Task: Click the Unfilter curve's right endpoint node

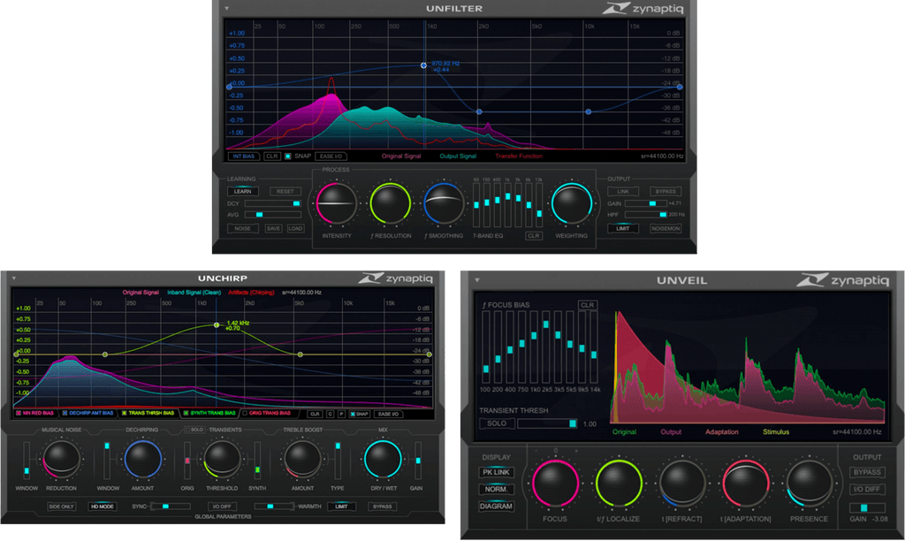Action: pos(680,88)
